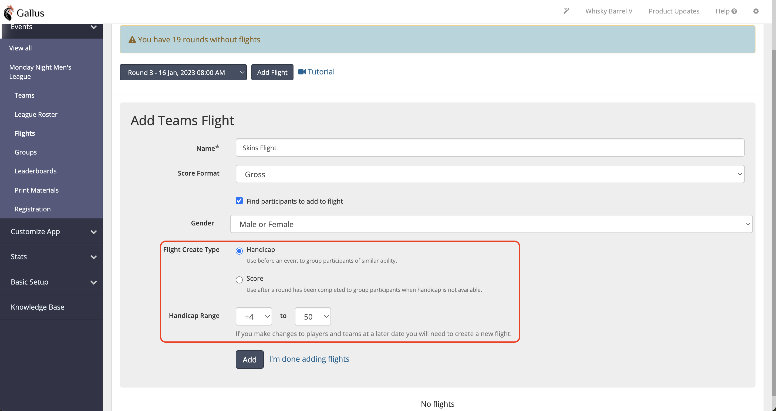Open Product Updates

pos(674,11)
